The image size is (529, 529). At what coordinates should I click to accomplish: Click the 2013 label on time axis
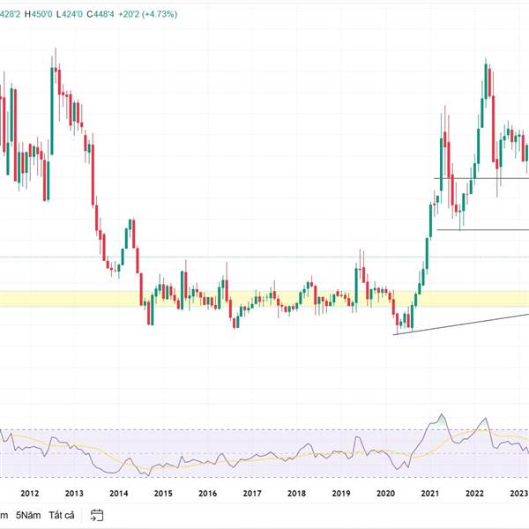74,493
